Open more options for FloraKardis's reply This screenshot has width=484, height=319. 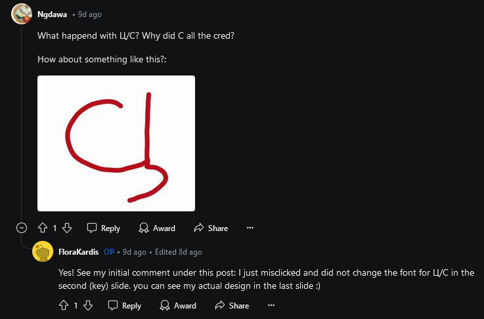[x=271, y=305]
